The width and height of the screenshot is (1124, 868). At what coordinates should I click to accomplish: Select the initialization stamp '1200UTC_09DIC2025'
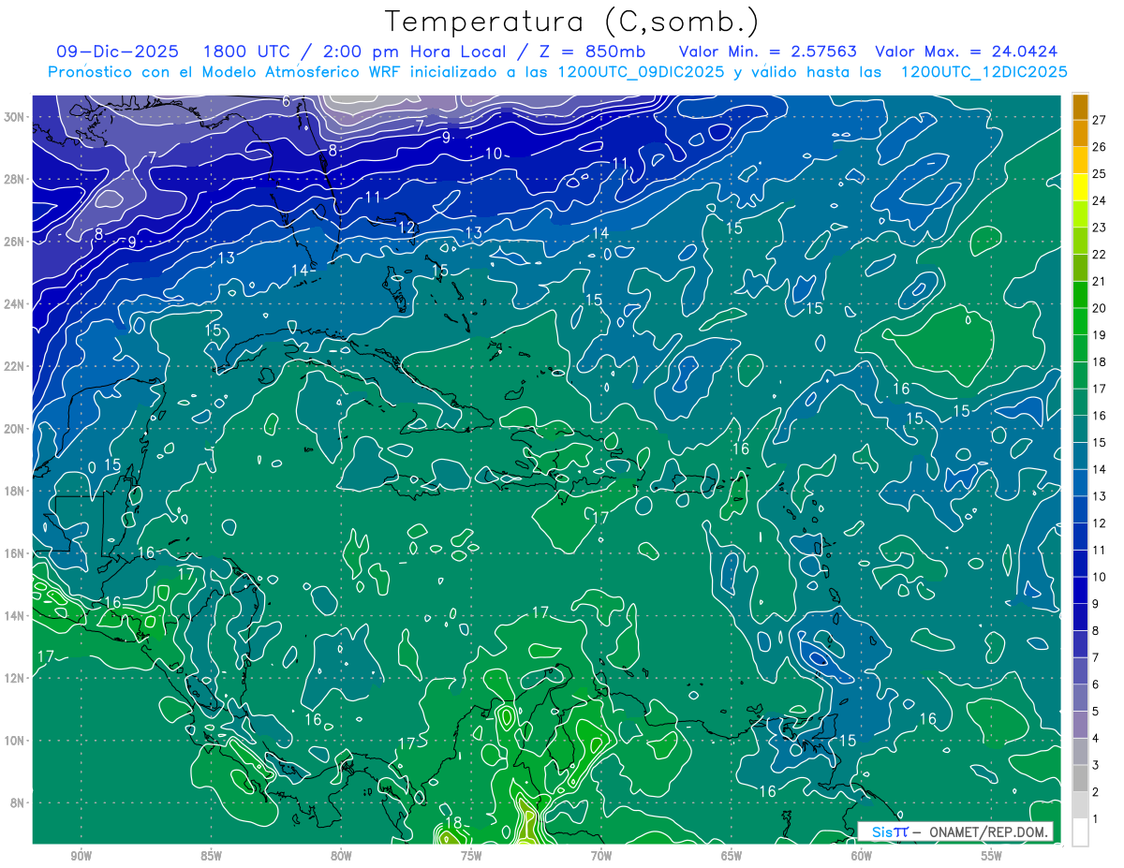click(641, 72)
